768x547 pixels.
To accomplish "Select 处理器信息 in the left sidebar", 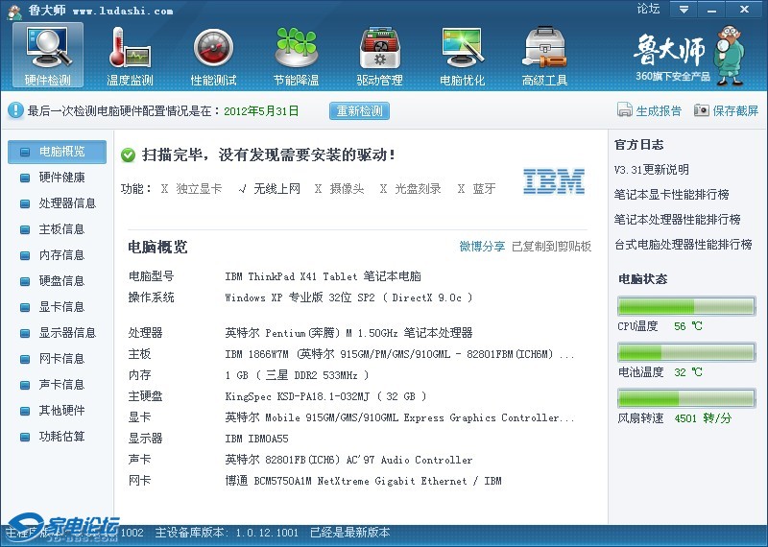I will [67, 203].
